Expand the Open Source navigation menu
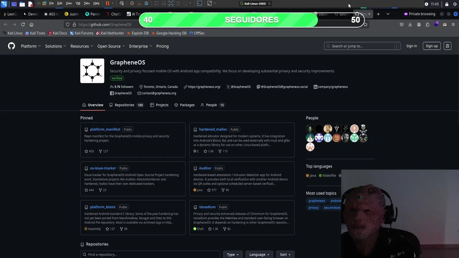The width and height of the screenshot is (459, 258). coord(111,46)
